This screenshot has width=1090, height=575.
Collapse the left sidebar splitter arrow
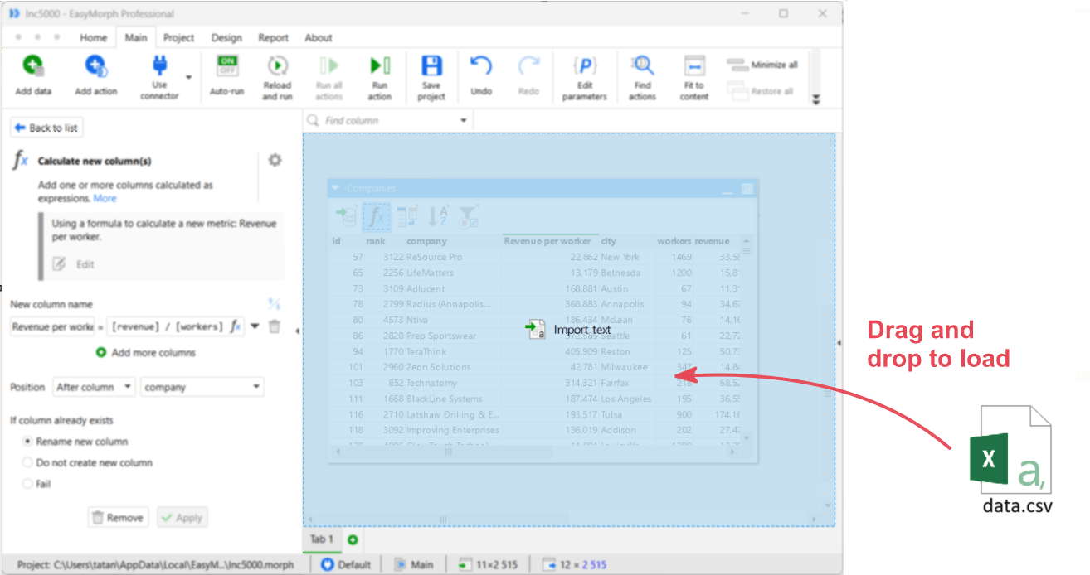pyautogui.click(x=298, y=331)
